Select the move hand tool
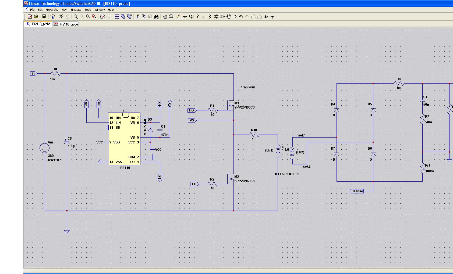 229,17
